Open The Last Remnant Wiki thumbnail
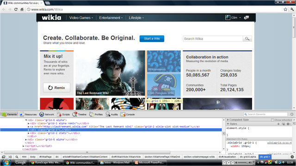Image resolution: width=296 pixels, height=166 pixels. [x=110, y=73]
